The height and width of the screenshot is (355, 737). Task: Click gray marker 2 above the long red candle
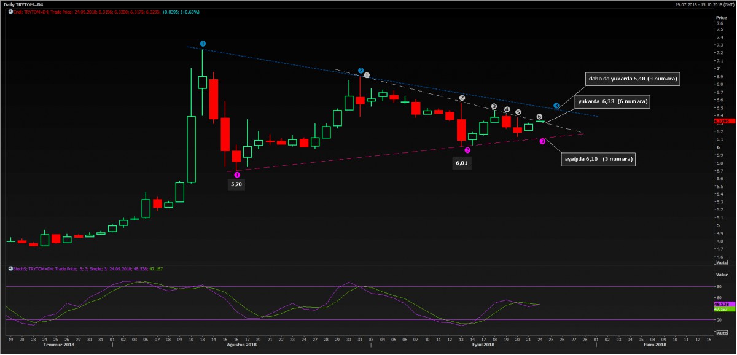(x=462, y=98)
